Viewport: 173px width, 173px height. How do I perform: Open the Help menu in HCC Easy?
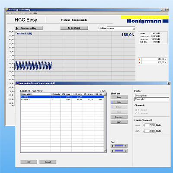point(35,13)
